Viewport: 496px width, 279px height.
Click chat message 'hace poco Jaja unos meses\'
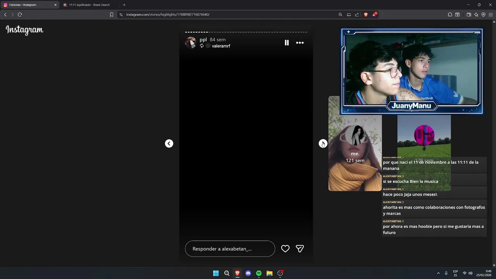point(410,195)
